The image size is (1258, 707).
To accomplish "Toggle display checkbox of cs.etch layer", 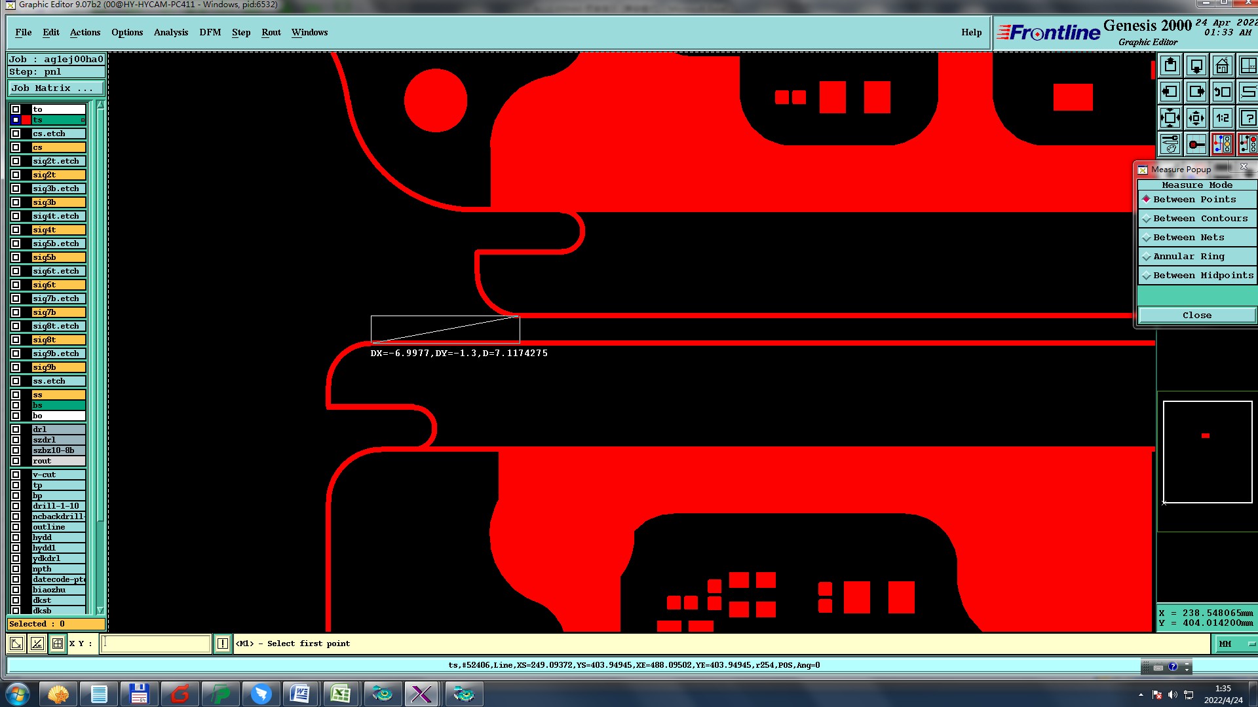I will pos(16,134).
